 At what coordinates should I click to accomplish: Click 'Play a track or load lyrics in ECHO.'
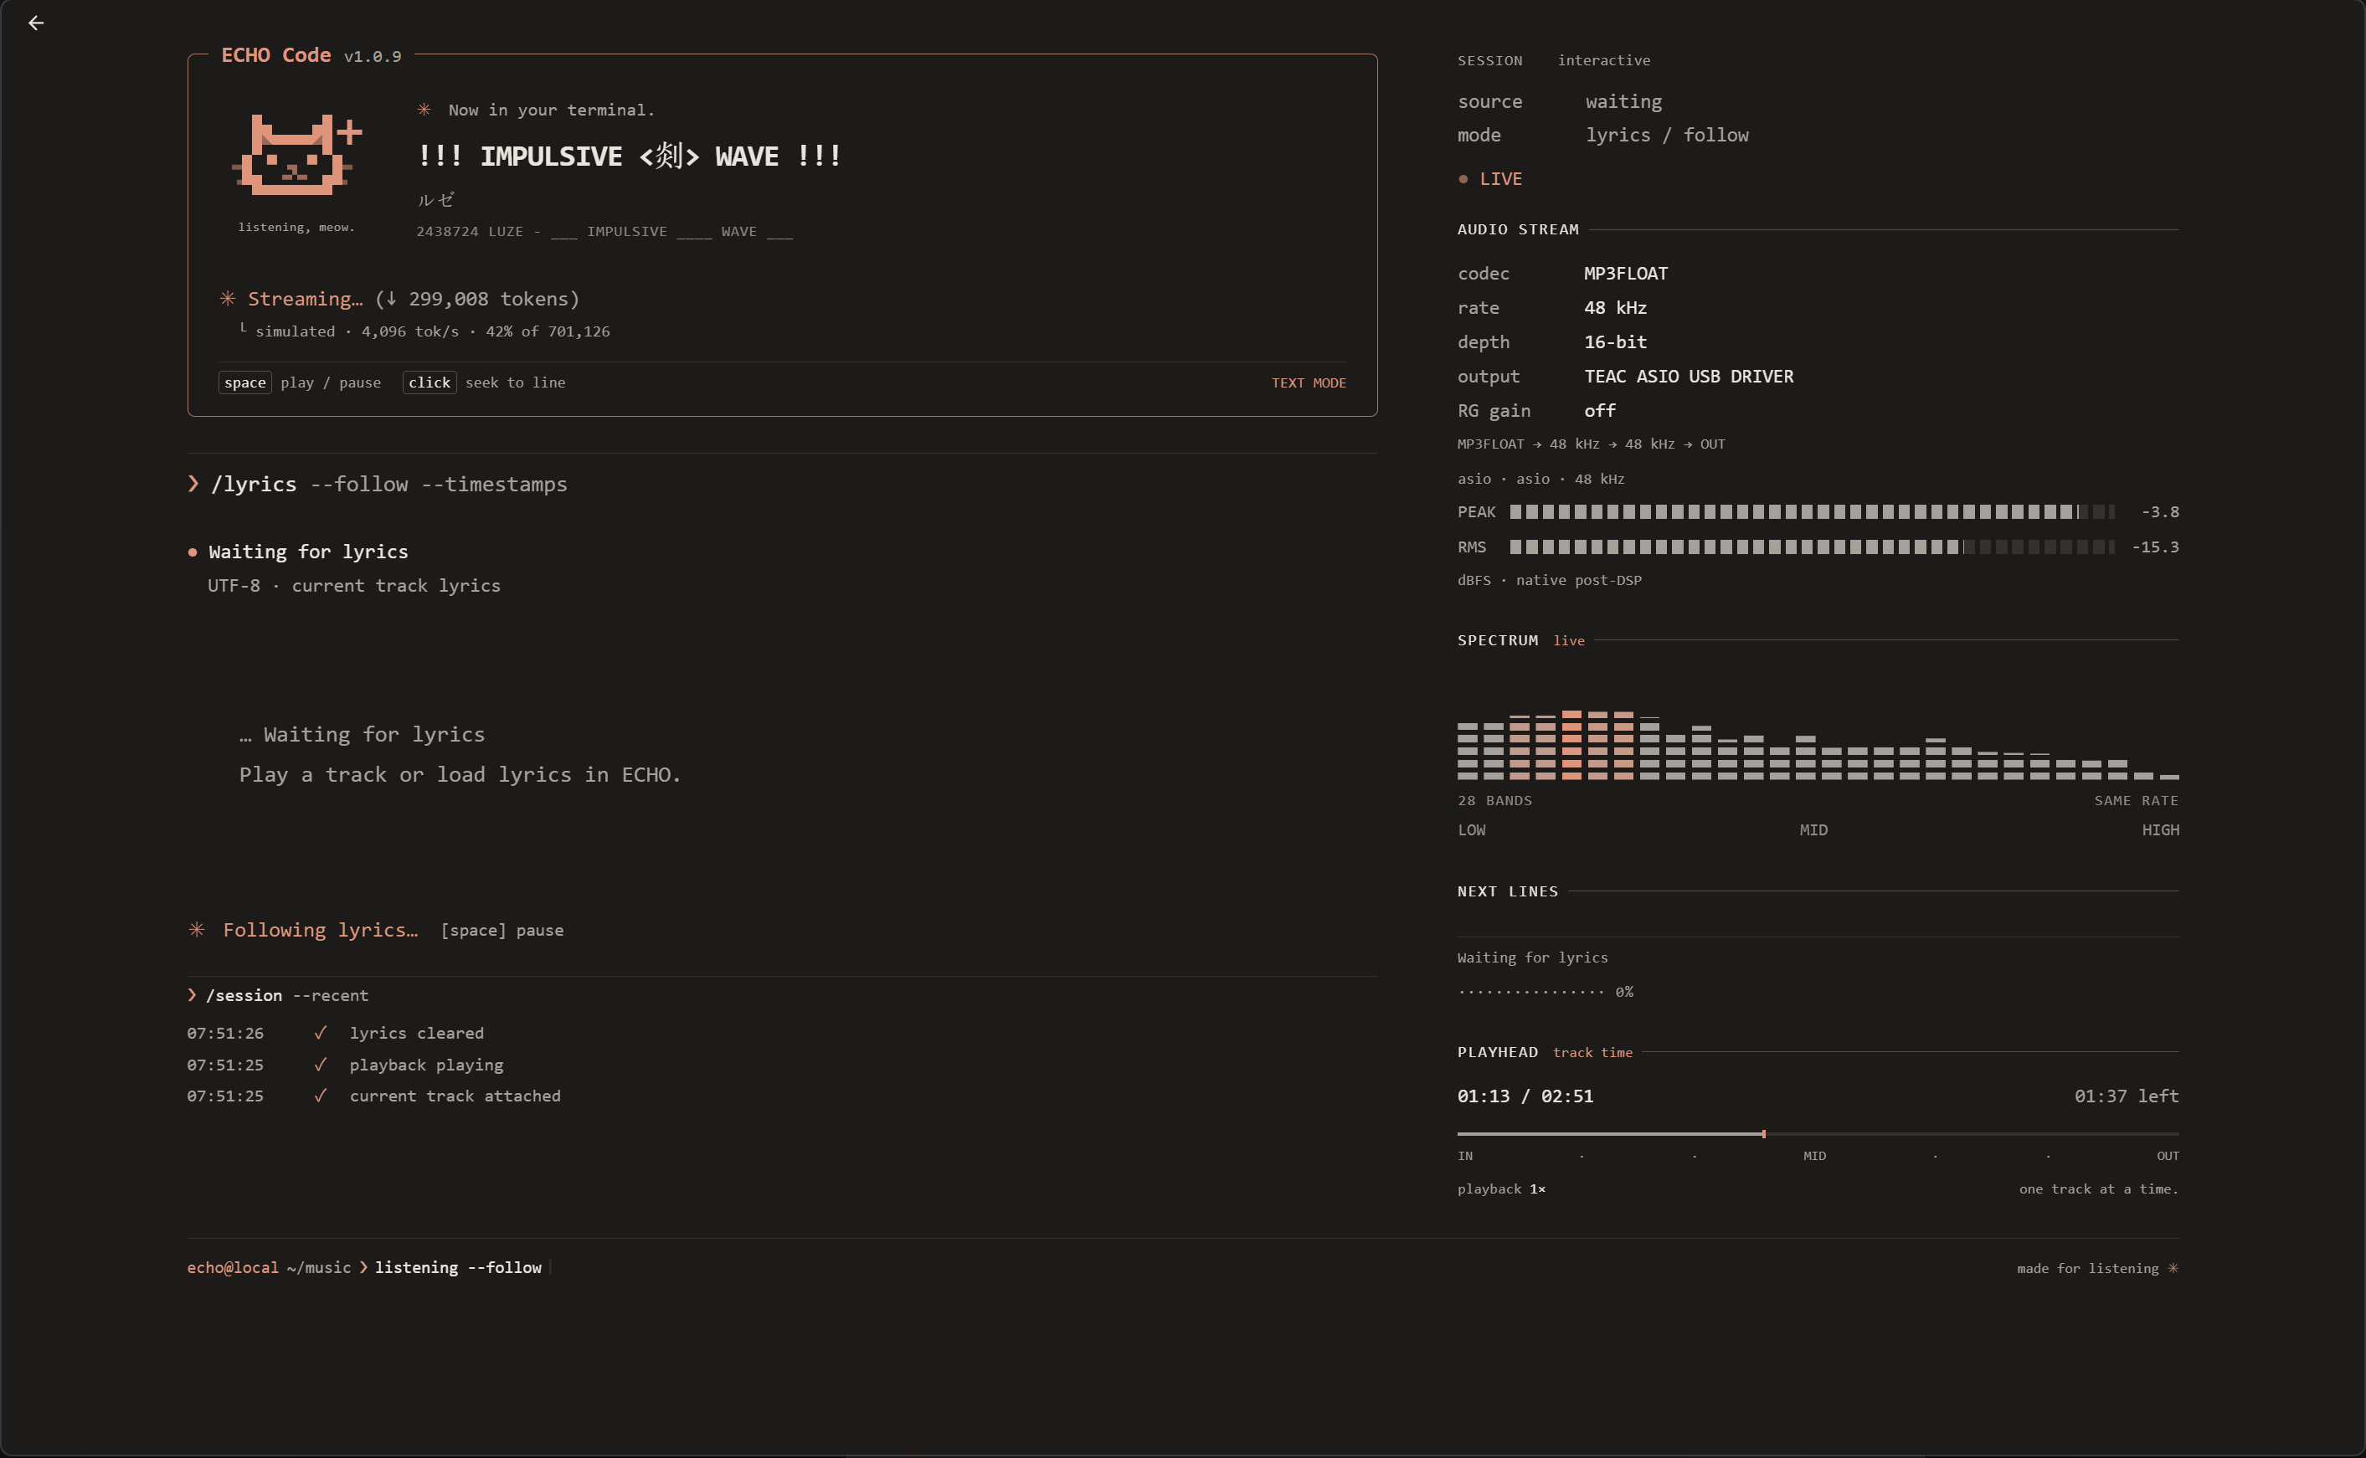460,774
